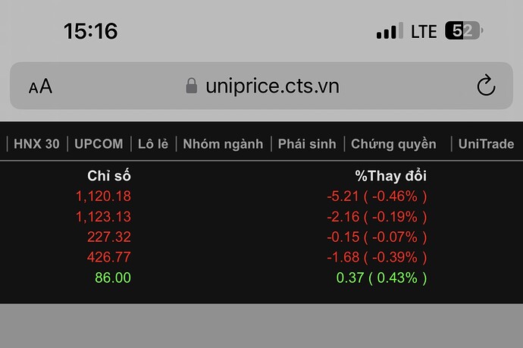Open the UniTrade link
The width and height of the screenshot is (523, 348).
point(486,143)
